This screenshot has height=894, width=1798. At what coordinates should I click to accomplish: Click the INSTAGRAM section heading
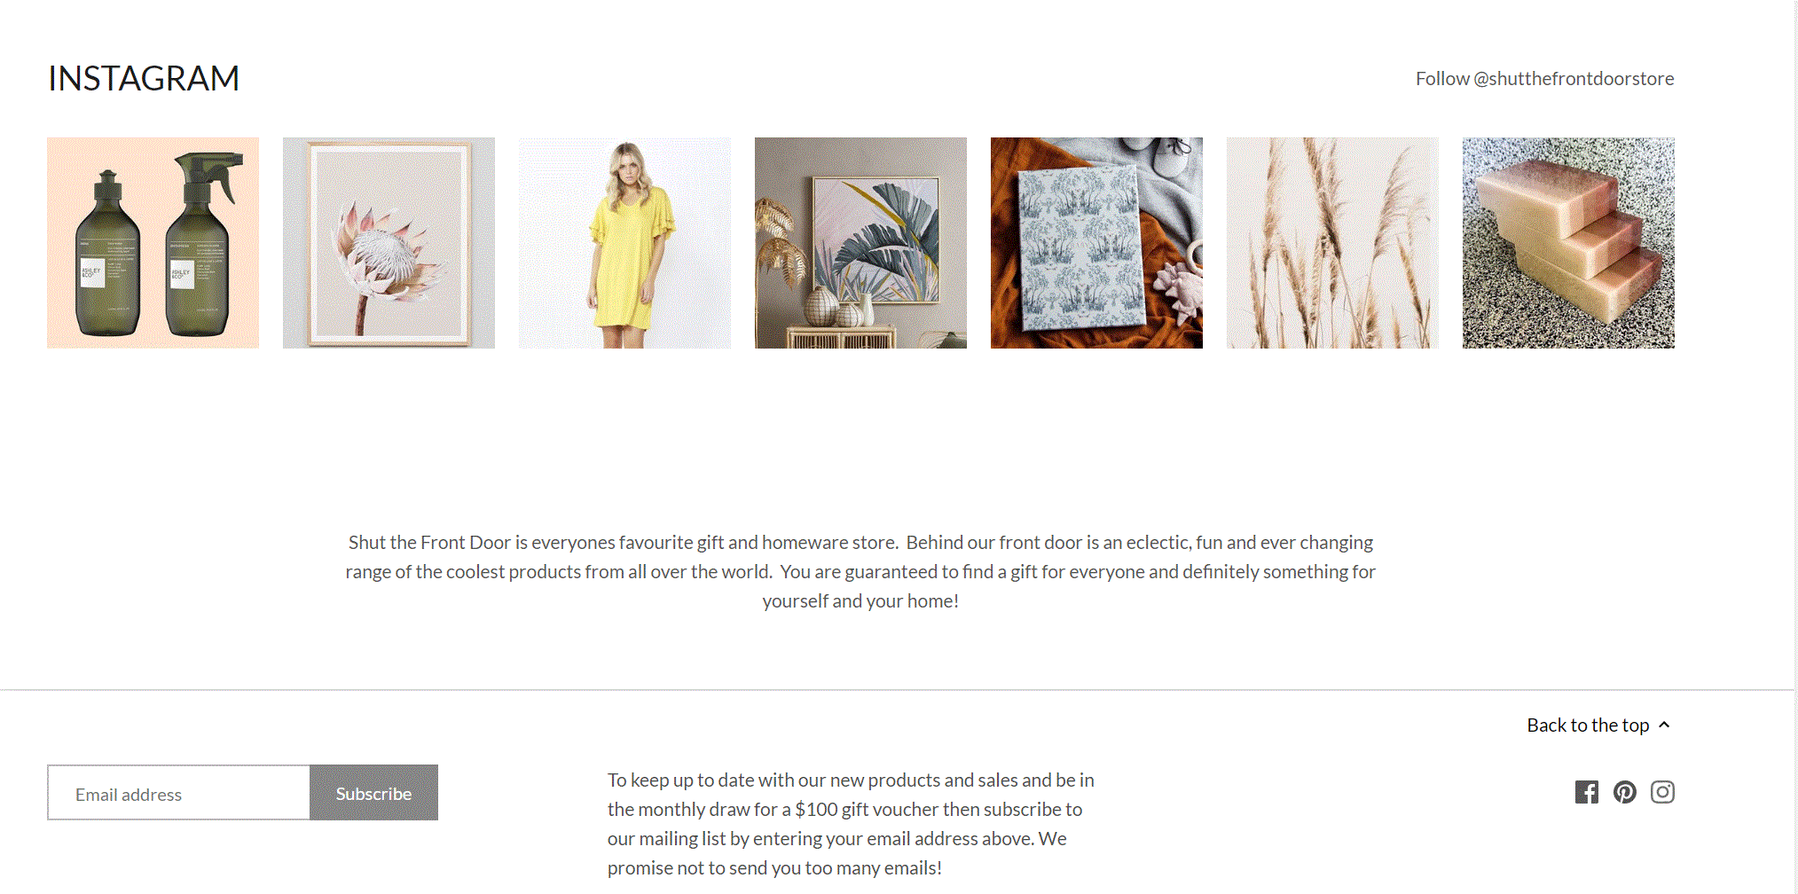tap(144, 78)
